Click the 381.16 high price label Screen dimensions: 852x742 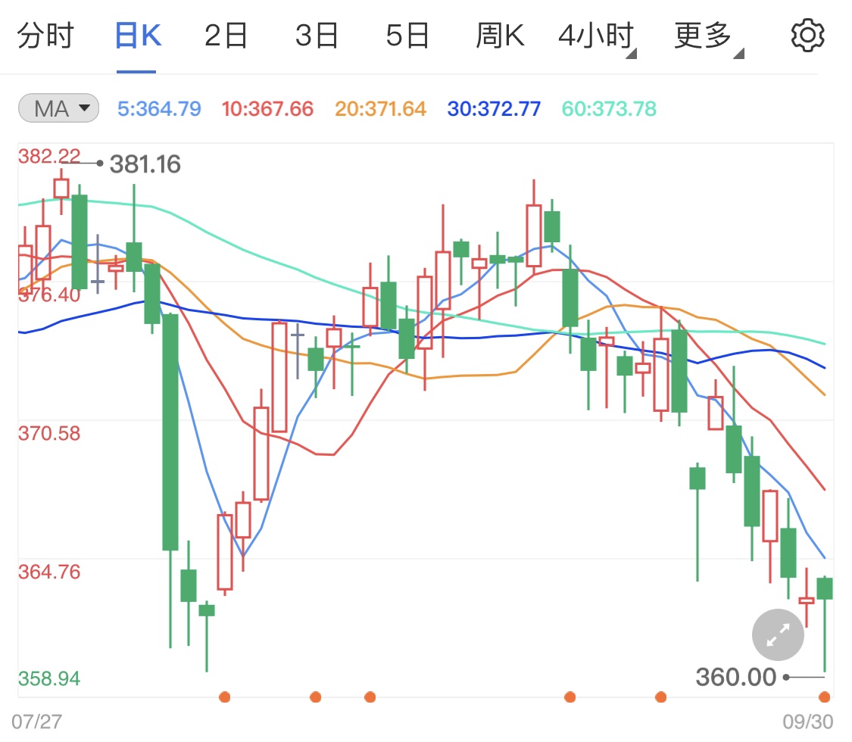tap(145, 164)
